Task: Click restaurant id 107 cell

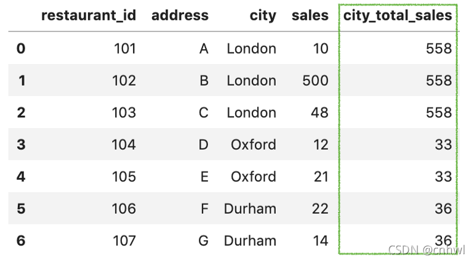Action: (x=124, y=241)
